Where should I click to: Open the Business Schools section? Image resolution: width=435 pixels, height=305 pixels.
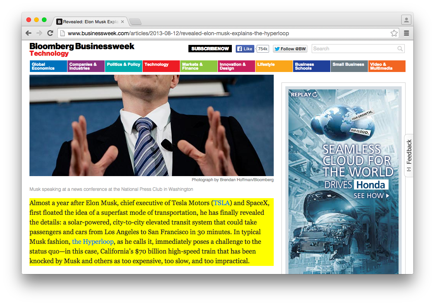tap(312, 66)
